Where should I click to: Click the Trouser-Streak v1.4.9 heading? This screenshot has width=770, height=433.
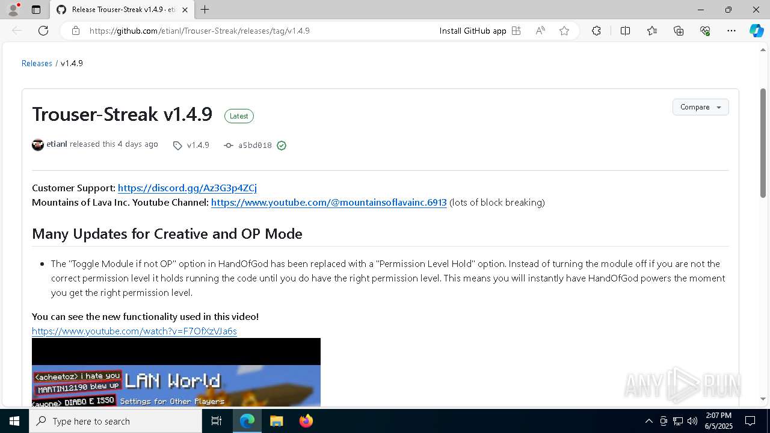(122, 114)
